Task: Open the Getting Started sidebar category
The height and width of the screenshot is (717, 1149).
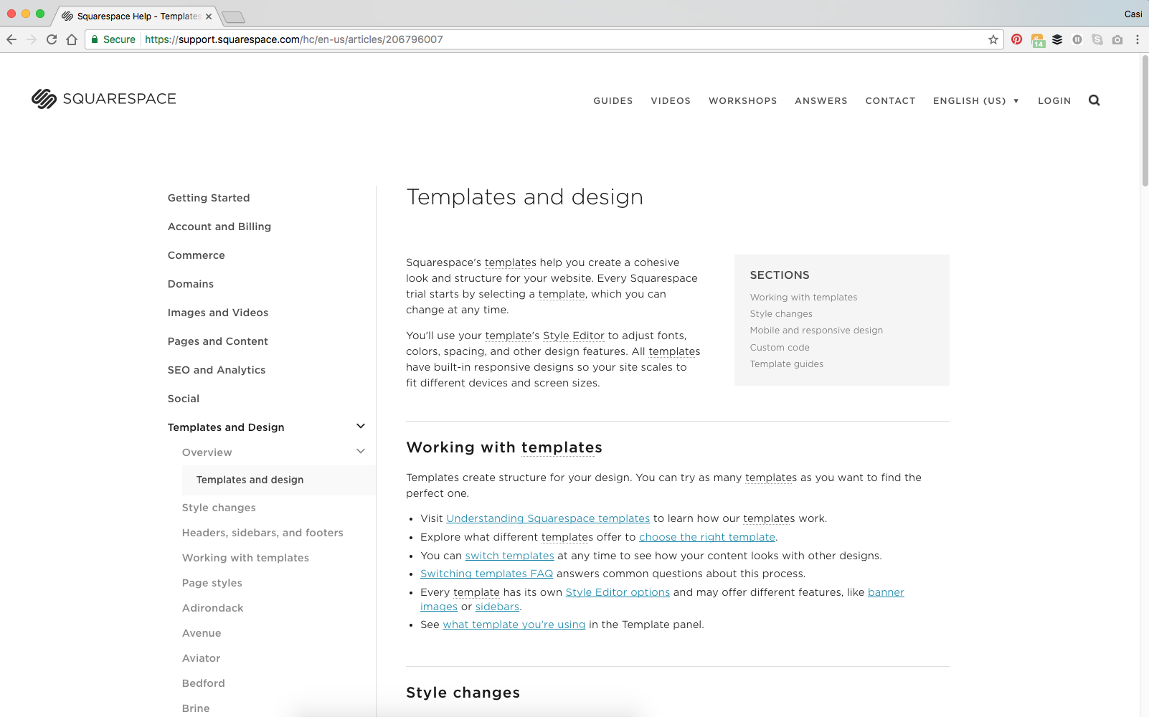Action: [209, 198]
